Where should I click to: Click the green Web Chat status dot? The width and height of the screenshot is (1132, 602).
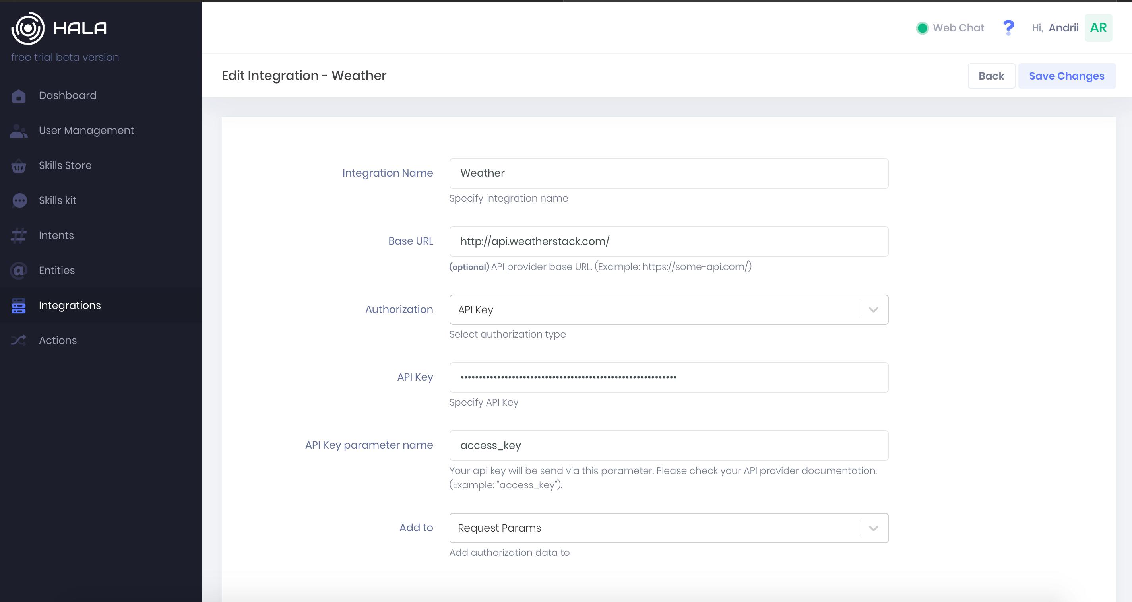922,28
